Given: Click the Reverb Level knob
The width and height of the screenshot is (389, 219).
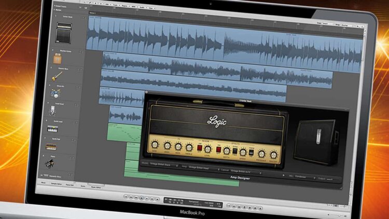Looking at the screenshot, I should point(207,149).
